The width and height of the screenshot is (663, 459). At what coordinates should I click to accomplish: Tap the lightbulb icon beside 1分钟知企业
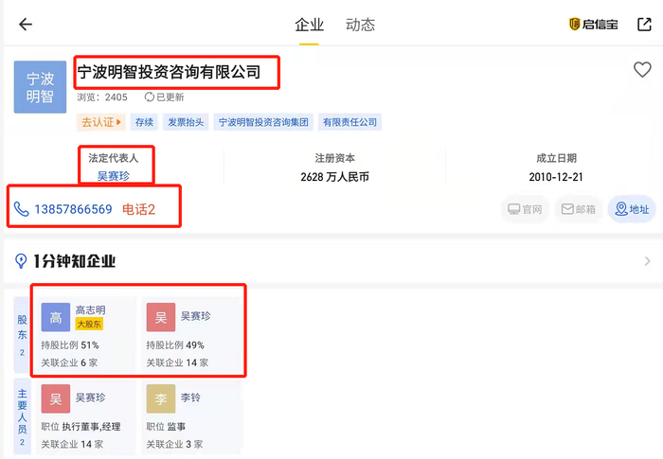pyautogui.click(x=21, y=261)
